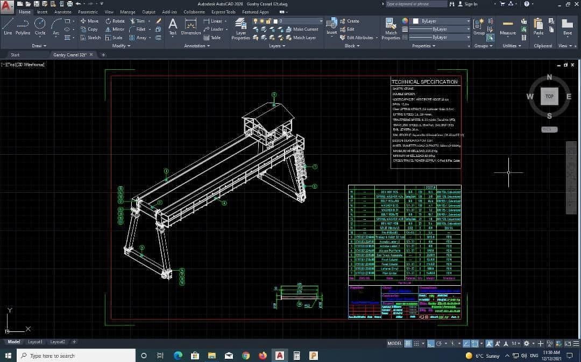Click the Measure utility
The image size is (581, 362).
pyautogui.click(x=508, y=27)
